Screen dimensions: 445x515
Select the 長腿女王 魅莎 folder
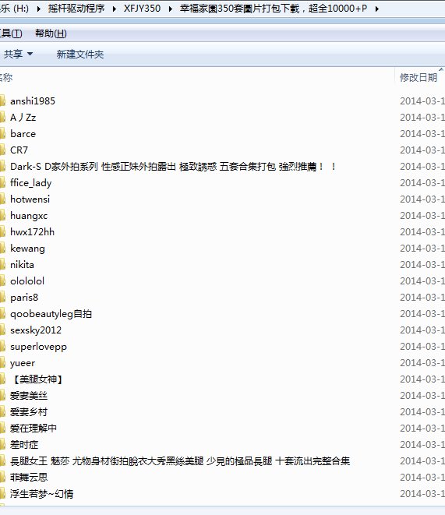180,461
